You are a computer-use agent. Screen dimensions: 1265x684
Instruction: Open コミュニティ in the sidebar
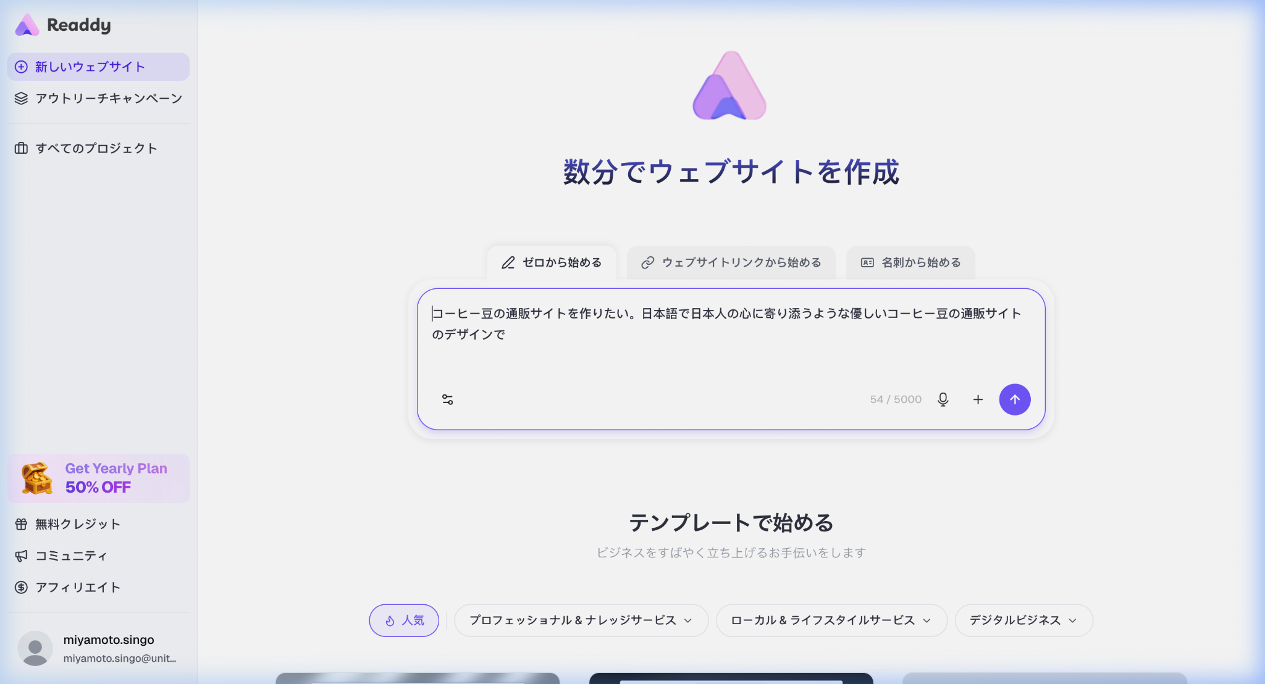click(x=98, y=556)
